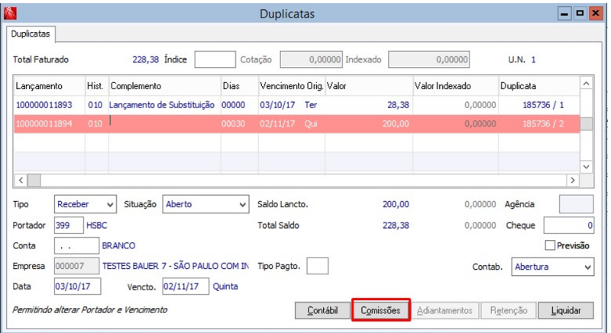The width and height of the screenshot is (611, 333).
Task: Open the Contab. dropdown showing Abertura
Action: [x=552, y=267]
